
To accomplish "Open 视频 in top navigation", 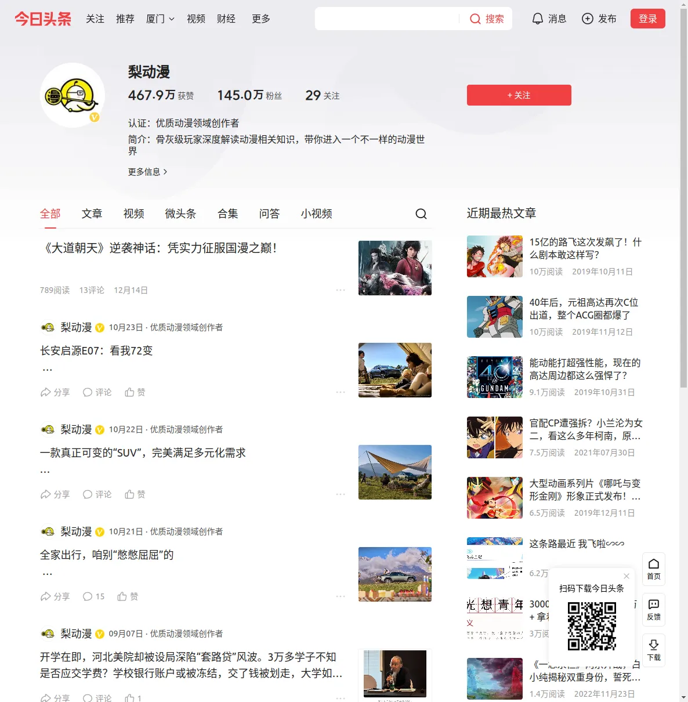I will [x=196, y=19].
